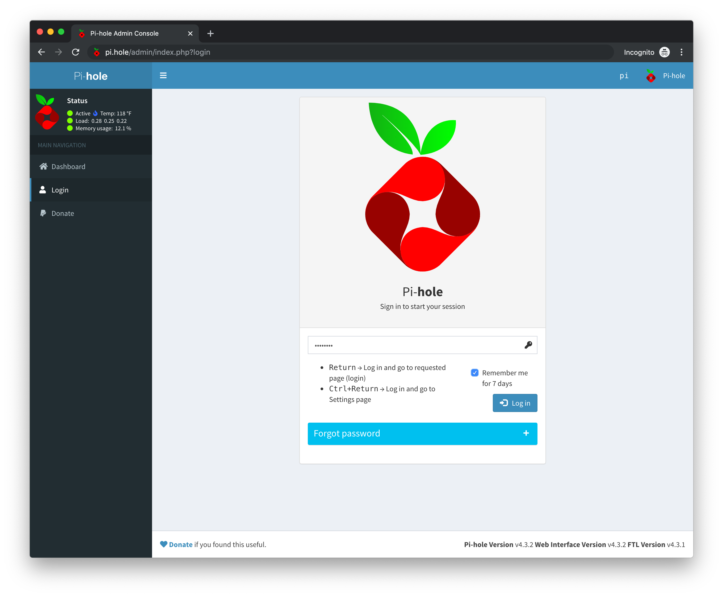This screenshot has width=723, height=597.
Task: Click the Donate link in footer
Action: [180, 544]
